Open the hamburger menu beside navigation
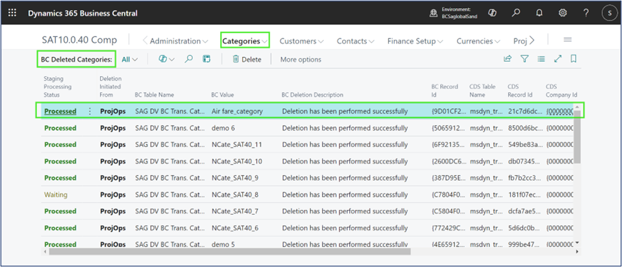 tap(567, 39)
